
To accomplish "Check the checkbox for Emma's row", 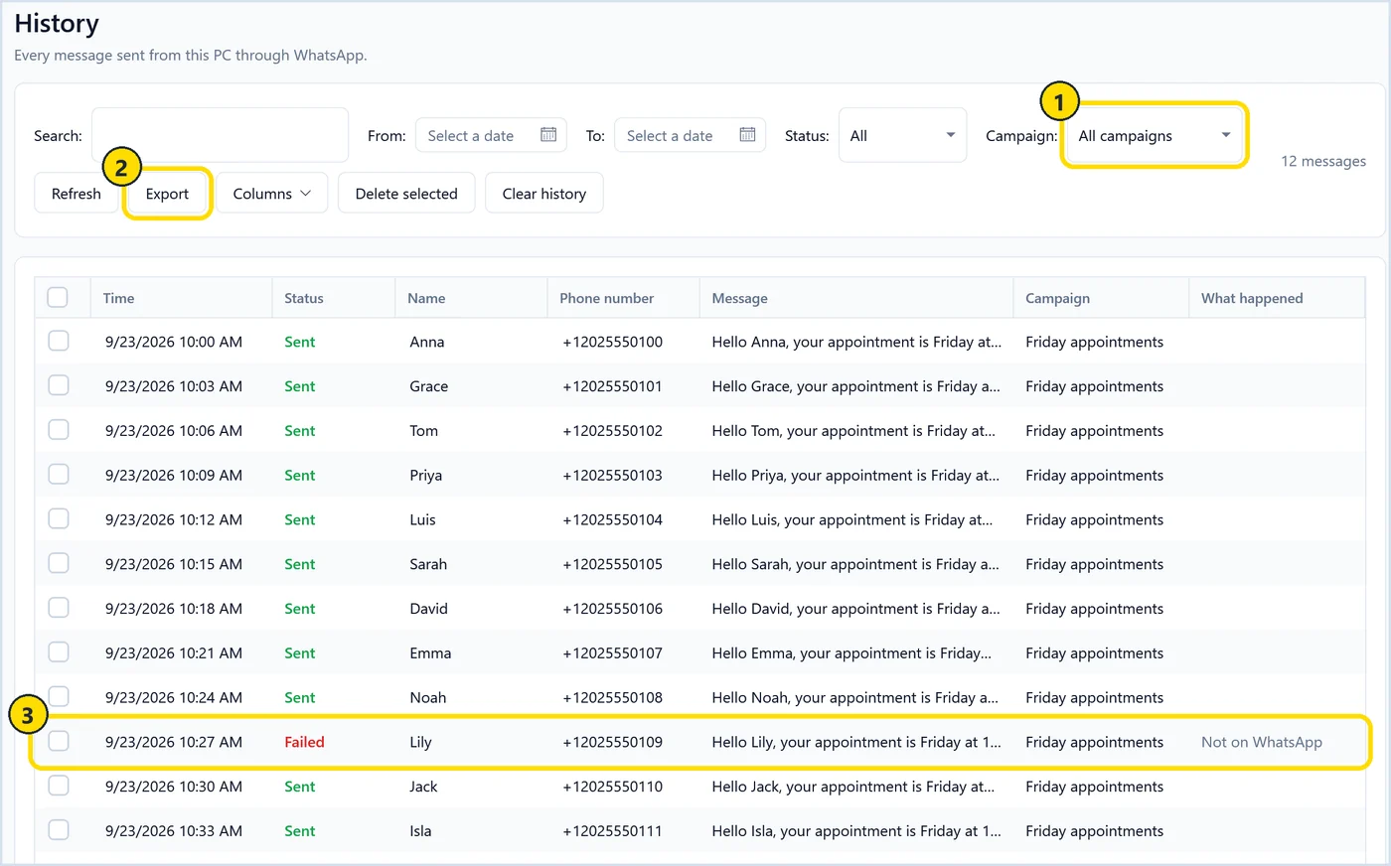I will pyautogui.click(x=59, y=652).
